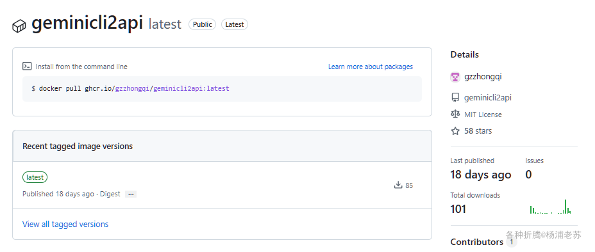595x252 pixels.
Task: Click the license scale icon
Action: tap(455, 114)
